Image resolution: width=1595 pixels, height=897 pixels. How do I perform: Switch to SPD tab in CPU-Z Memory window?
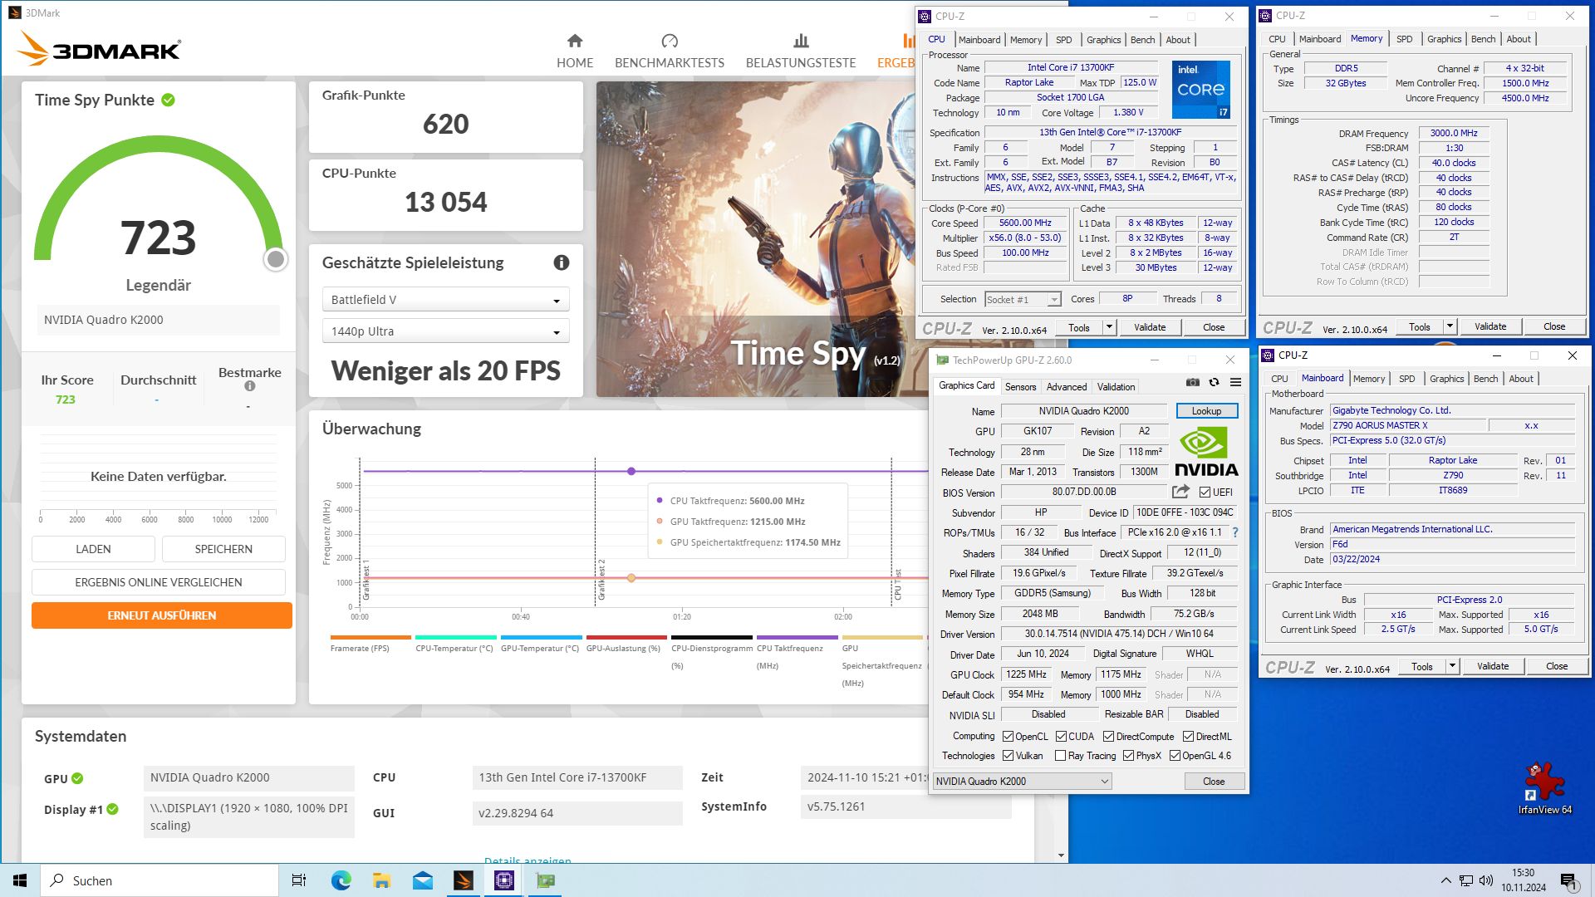[1404, 39]
